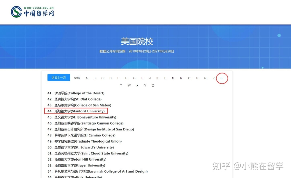Filter schools by letter J
291x178 pixels.
pyautogui.click(x=150, y=78)
